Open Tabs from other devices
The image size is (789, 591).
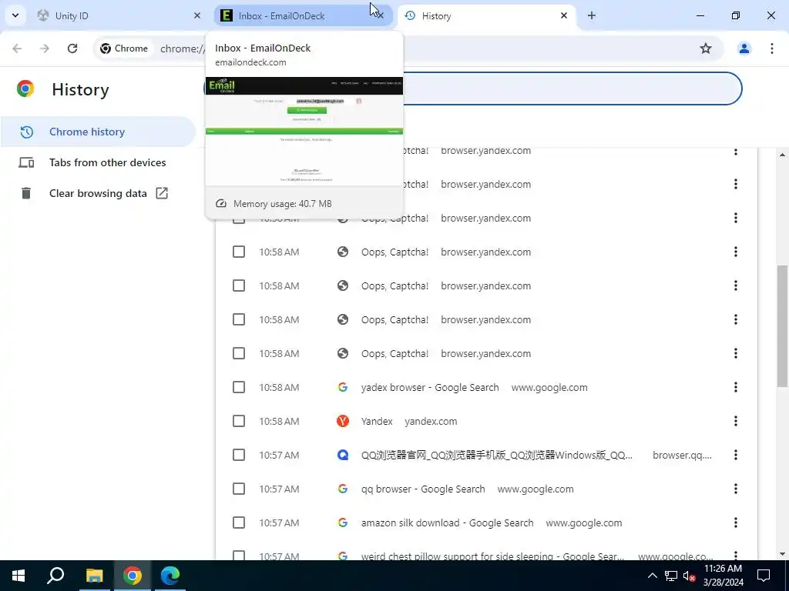click(98, 162)
